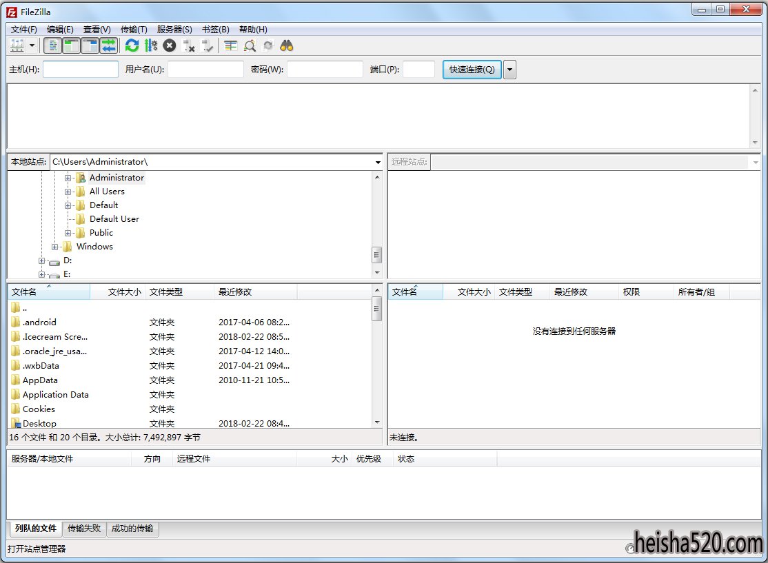Switch to the 传输失败 tab
The width and height of the screenshot is (768, 563).
click(83, 529)
